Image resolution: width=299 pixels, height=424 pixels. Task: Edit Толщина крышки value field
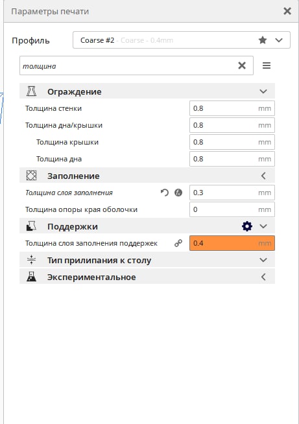coord(232,142)
